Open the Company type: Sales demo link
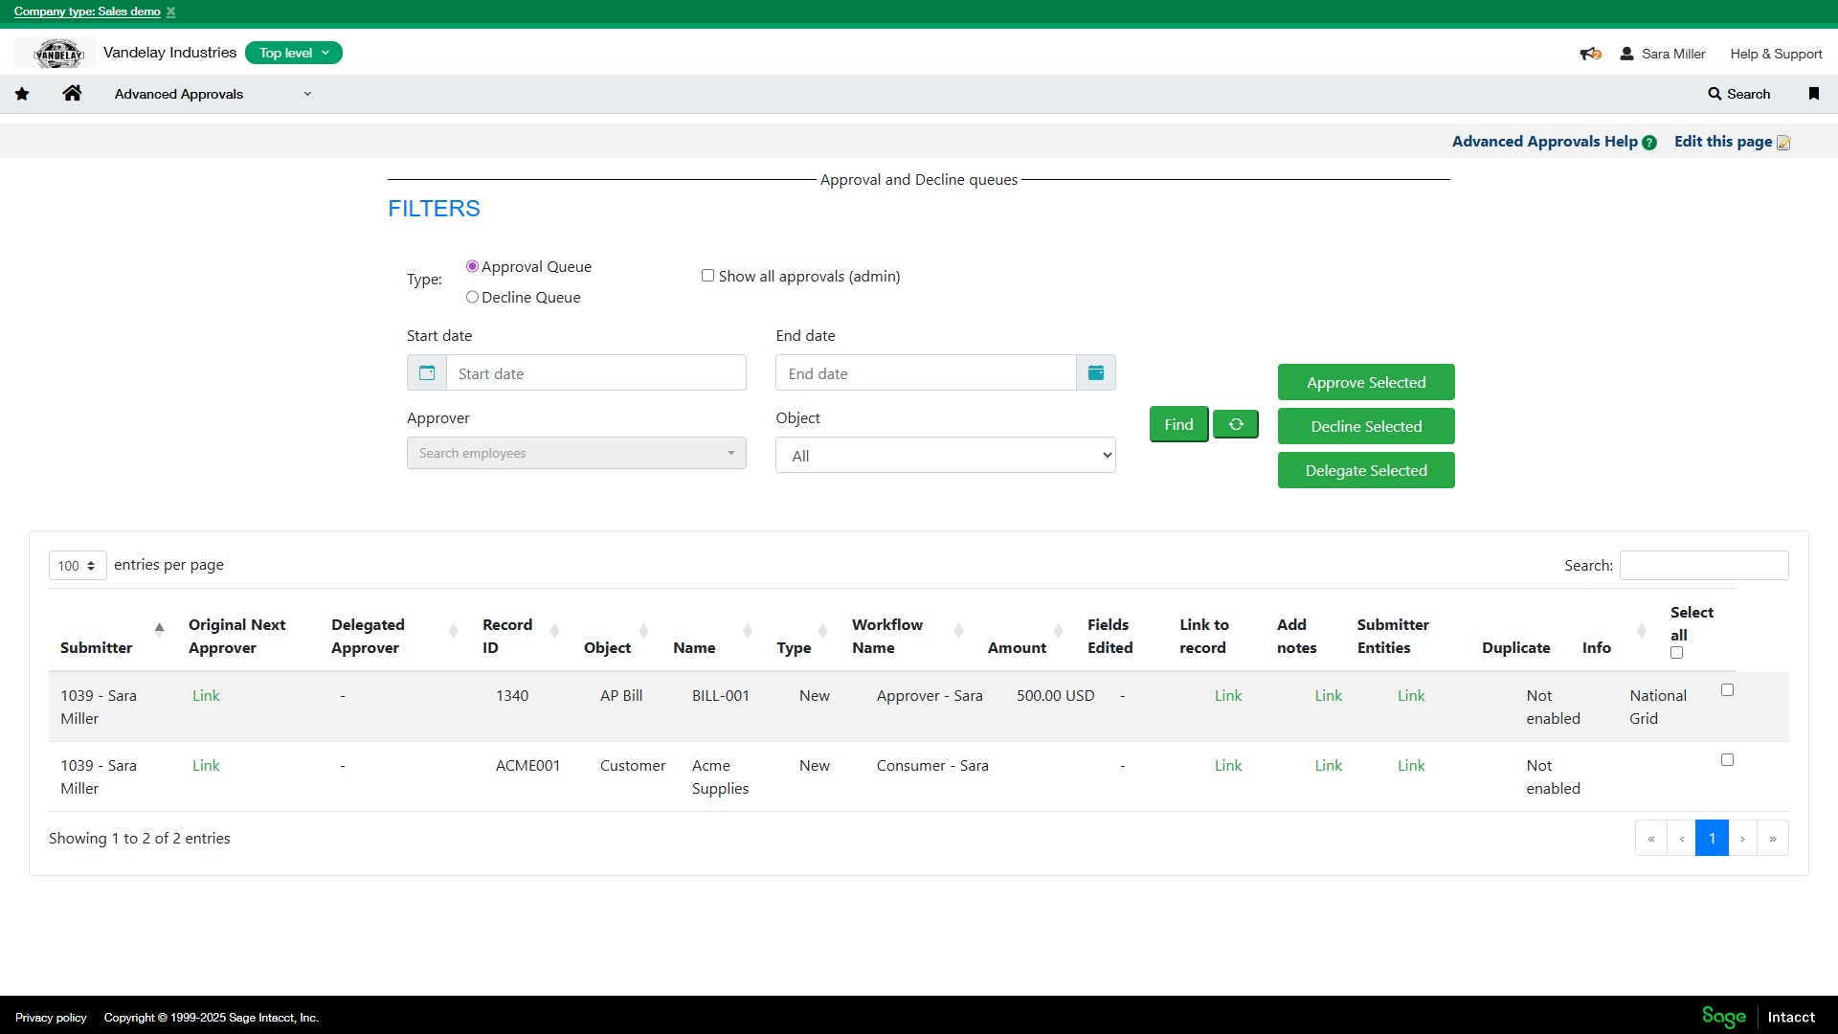 pyautogui.click(x=87, y=11)
